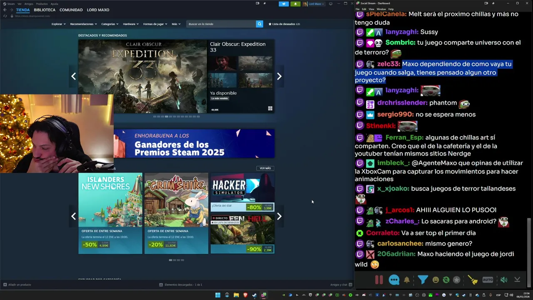The width and height of the screenshot is (533, 300).
Task: Open the Ver menu in Steam
Action: coord(20,4)
